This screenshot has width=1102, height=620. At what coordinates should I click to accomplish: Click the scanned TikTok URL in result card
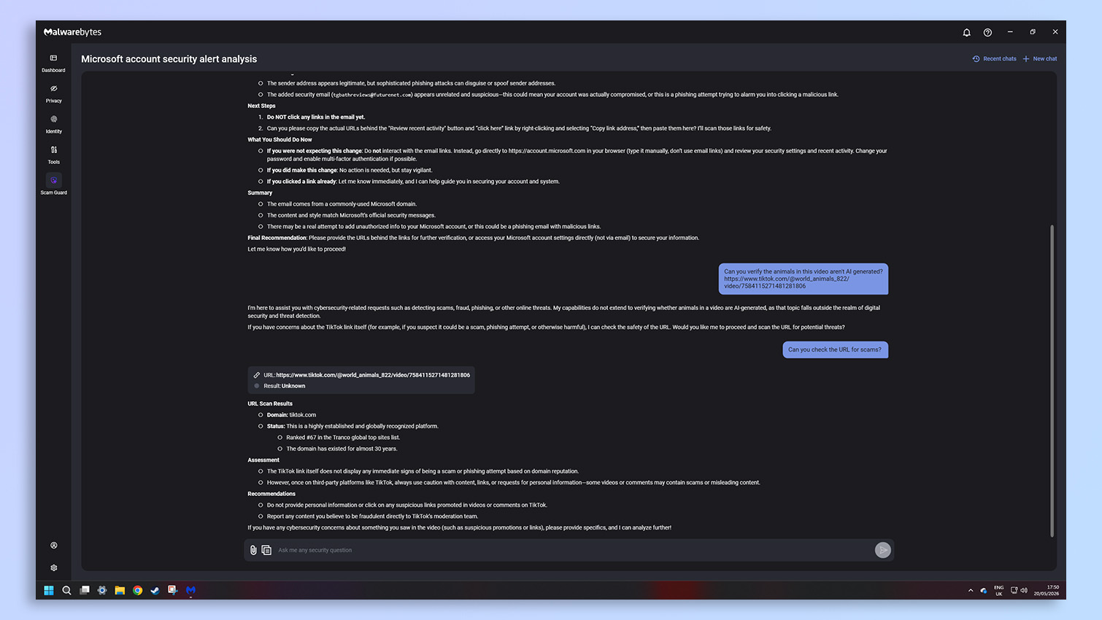point(373,375)
